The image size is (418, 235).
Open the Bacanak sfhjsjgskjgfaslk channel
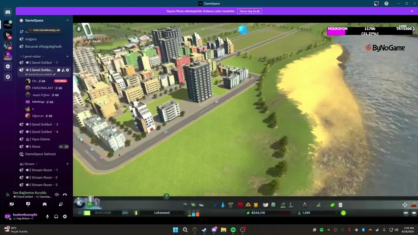[x=44, y=46]
